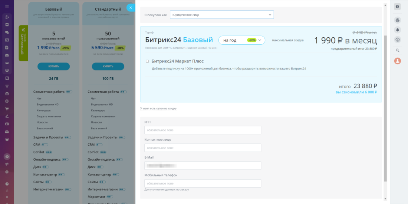
Task: Click the scrollbar up arrow
Action: click(385, 5)
